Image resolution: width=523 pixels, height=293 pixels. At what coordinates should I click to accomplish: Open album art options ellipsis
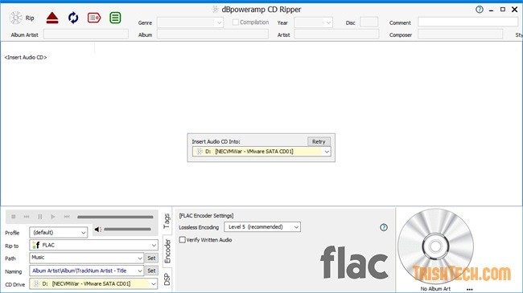tap(470, 289)
